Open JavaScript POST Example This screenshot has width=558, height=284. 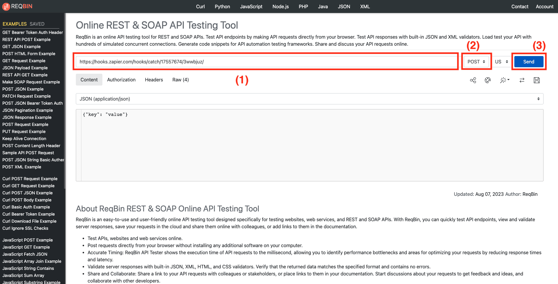coord(28,240)
